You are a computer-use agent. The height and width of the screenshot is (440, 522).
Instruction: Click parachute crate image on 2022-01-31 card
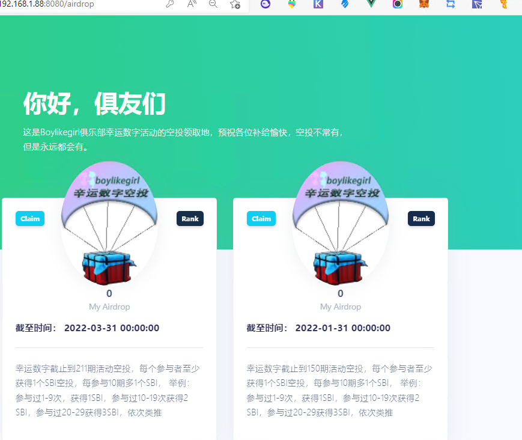pos(341,223)
